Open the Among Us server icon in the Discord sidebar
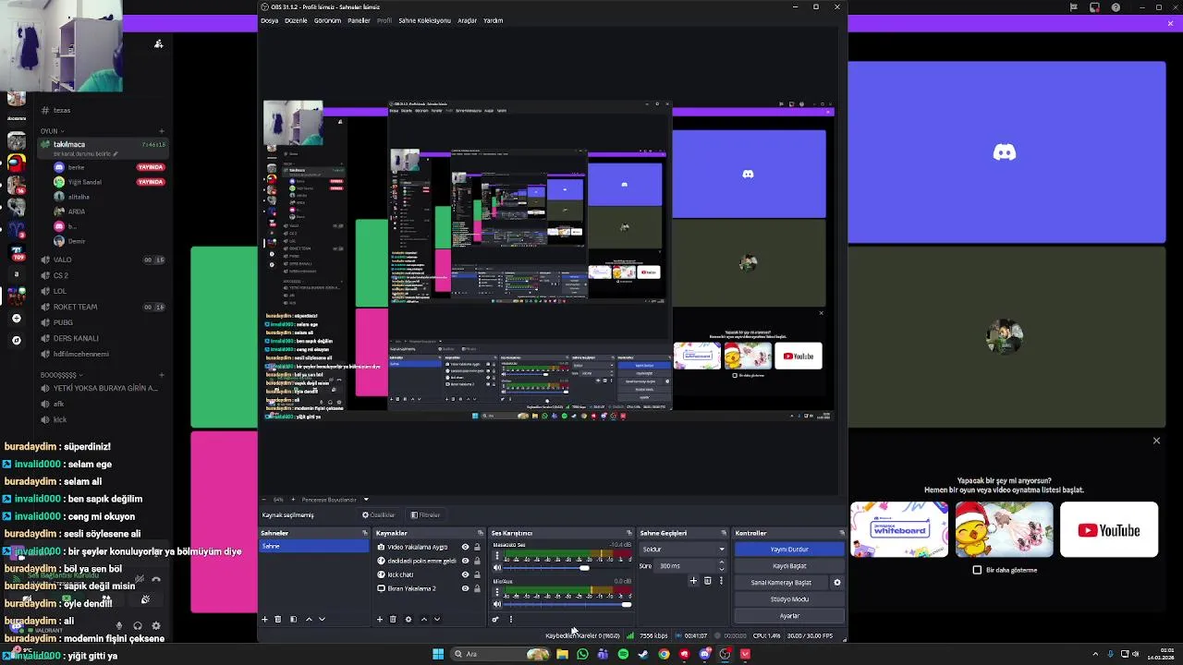 [16, 163]
